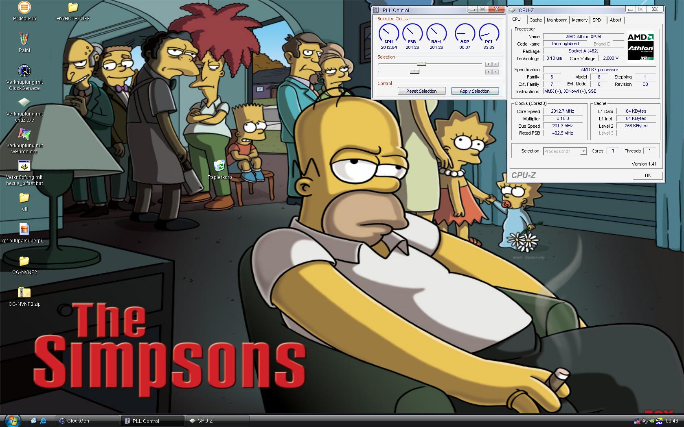
Task: Select the cpuz.exe shortcut icon
Action: (24, 102)
